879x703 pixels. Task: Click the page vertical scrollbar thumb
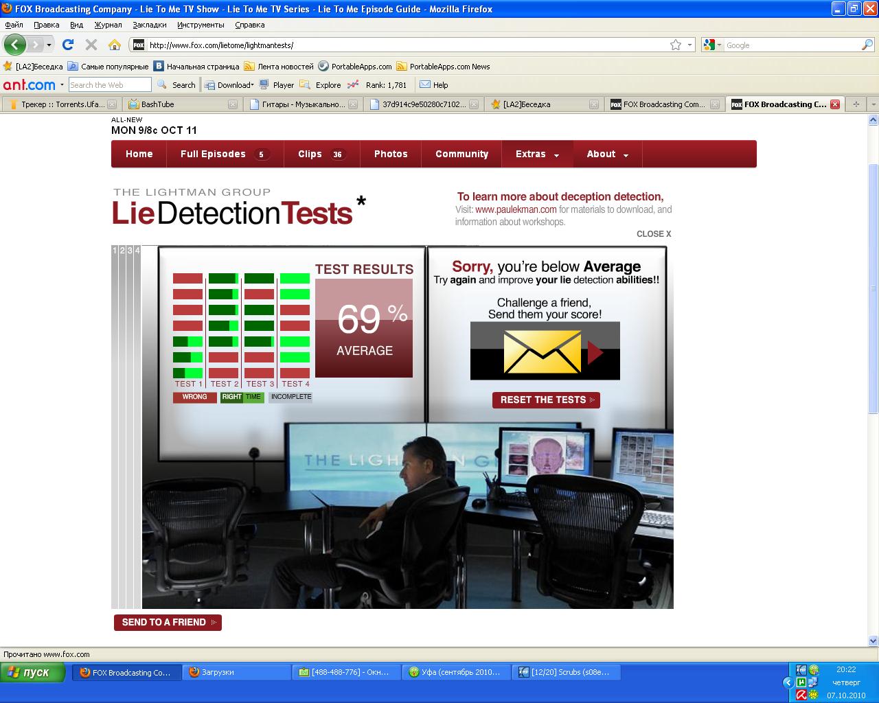(873, 288)
